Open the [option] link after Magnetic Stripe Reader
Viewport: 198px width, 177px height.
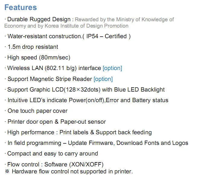(103, 79)
